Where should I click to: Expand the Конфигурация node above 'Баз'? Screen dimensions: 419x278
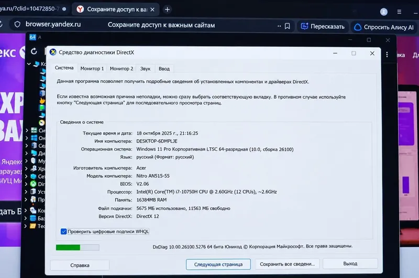pyautogui.click(x=25, y=210)
